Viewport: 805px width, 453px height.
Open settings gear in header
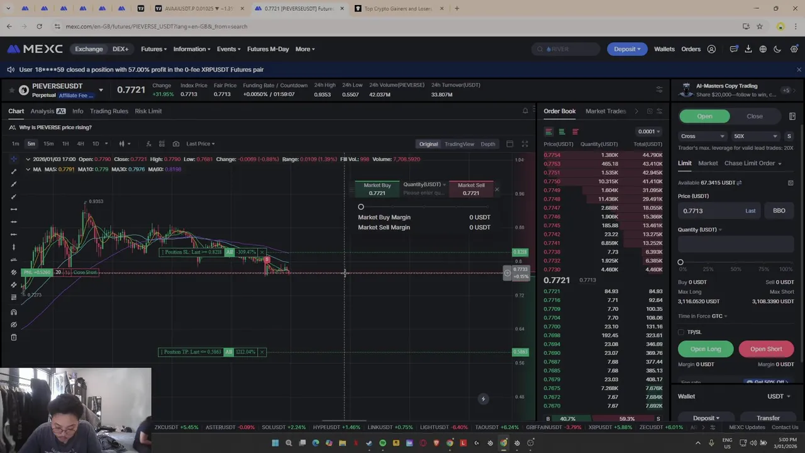(x=794, y=49)
